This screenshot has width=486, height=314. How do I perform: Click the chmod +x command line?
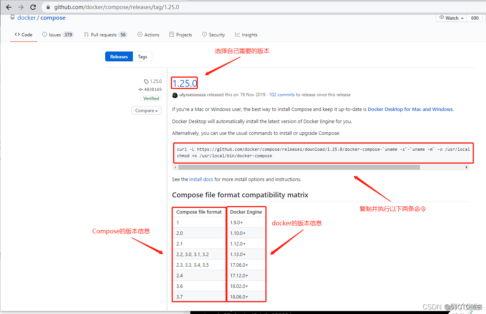224,156
